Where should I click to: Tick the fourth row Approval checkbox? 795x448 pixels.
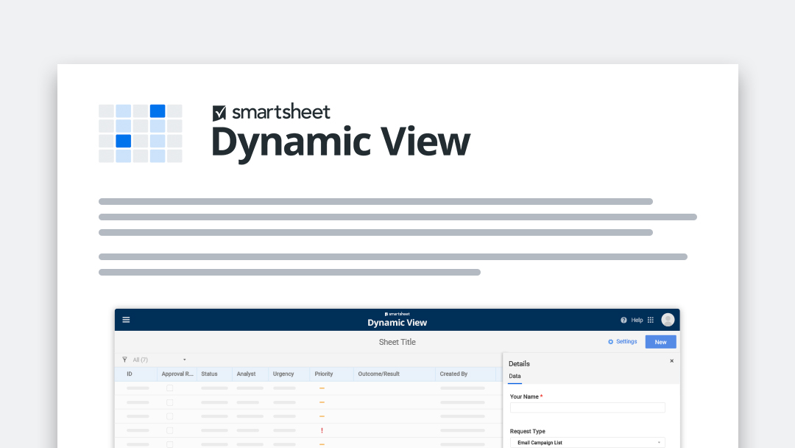tap(169, 430)
